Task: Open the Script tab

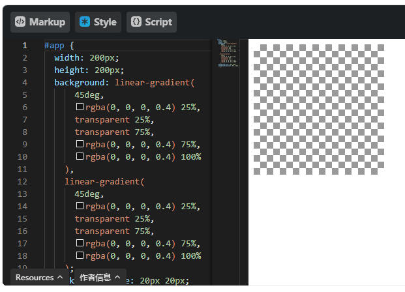Action: (151, 22)
